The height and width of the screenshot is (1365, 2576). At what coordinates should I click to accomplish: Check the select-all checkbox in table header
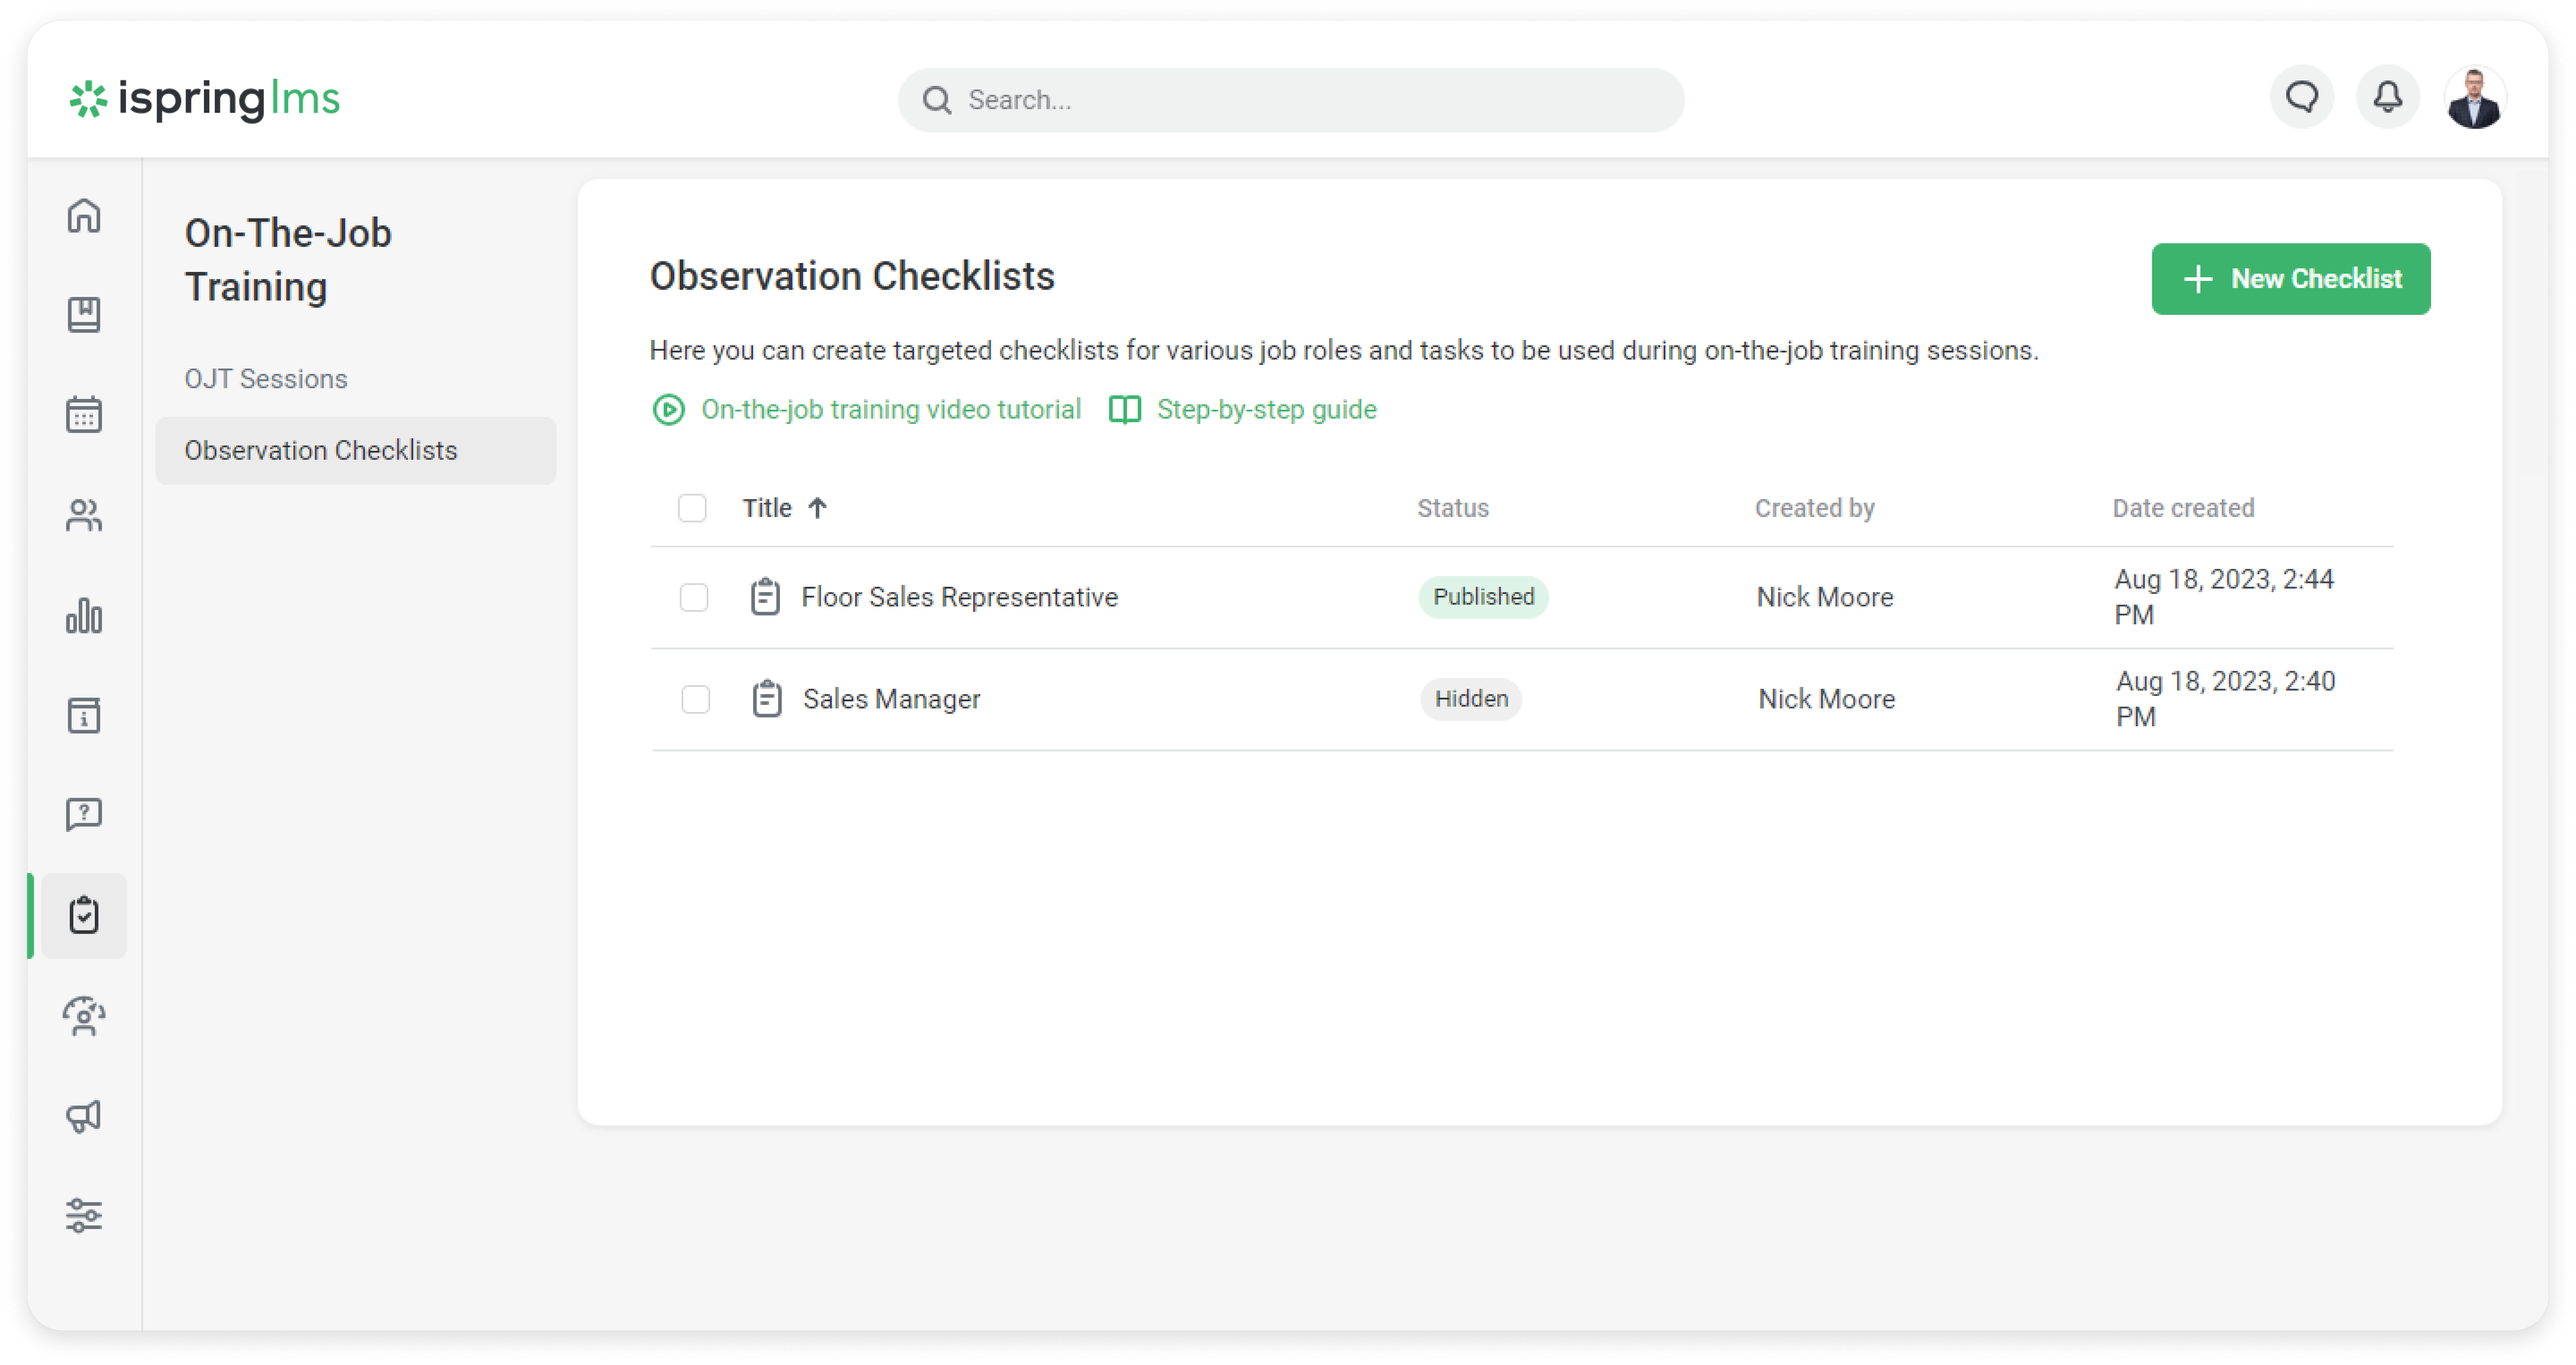coord(692,508)
